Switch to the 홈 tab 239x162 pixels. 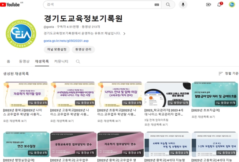(8, 61)
